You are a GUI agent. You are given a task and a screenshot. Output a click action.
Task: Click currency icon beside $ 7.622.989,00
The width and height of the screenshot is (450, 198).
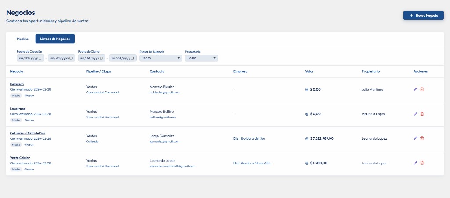(x=307, y=138)
